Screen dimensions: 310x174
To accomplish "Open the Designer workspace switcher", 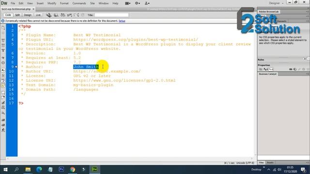I will 276,3.
